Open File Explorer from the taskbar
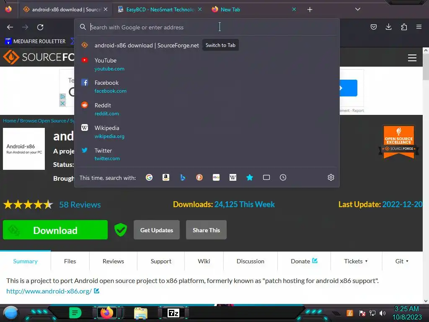 tap(141, 313)
